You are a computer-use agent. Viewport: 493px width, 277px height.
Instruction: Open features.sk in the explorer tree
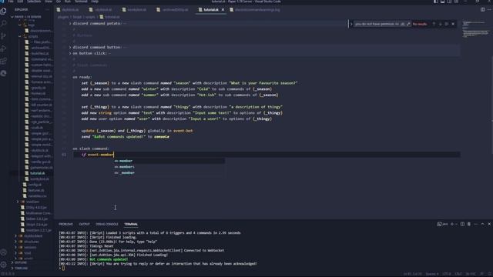pyautogui.click(x=36, y=190)
